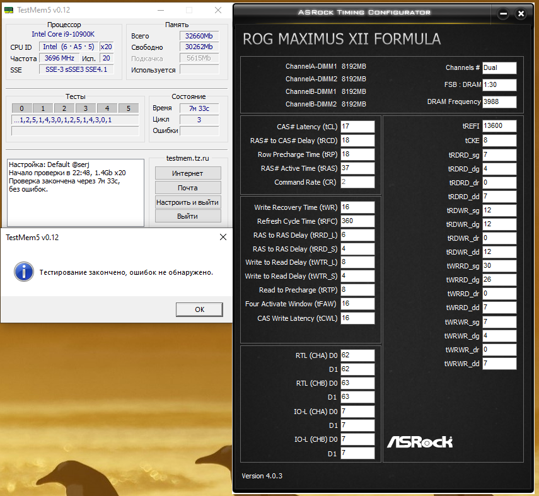Image resolution: width=539 pixels, height=496 pixels.
Task: Click the 32660Mb total memory value
Action: point(199,36)
